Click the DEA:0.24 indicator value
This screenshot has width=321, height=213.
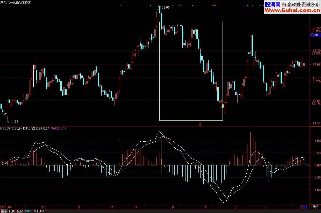coord(43,128)
